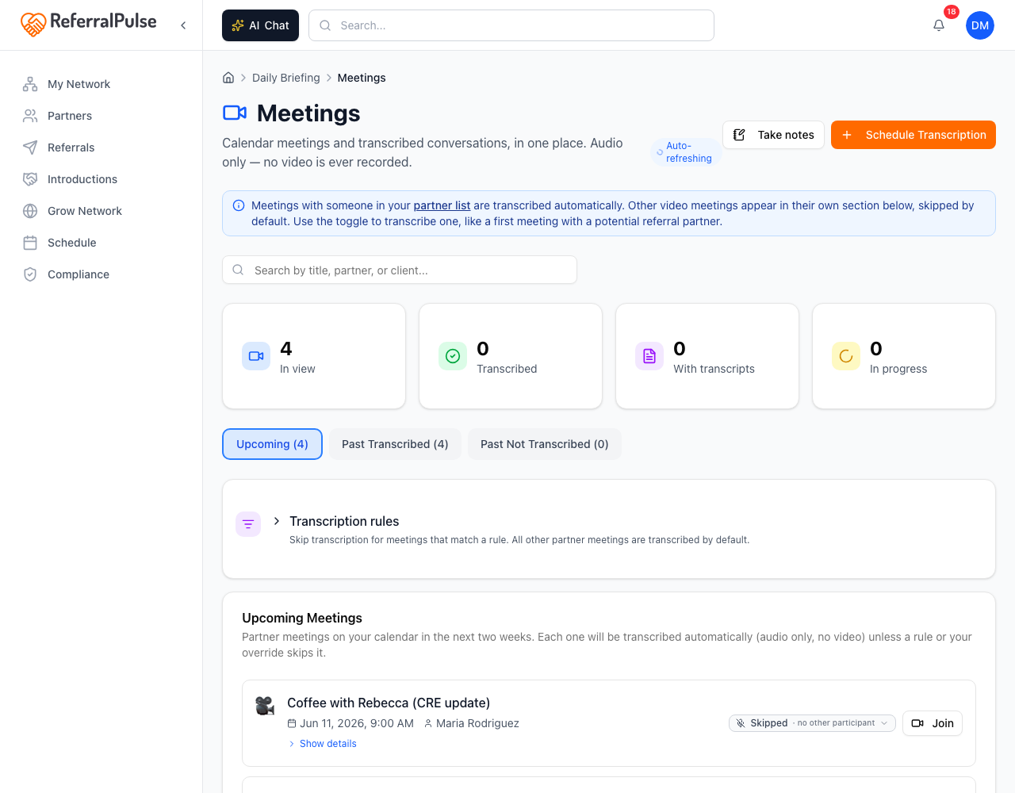Viewport: 1015px width, 793px height.
Task: Focus the top Search field
Action: coord(511,25)
